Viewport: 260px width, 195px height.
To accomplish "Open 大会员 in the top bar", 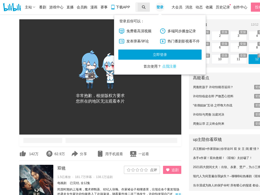I will tap(177, 7).
